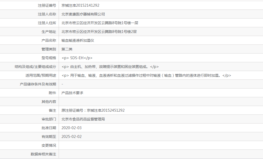Click the expiry date 2025-02-02

click(72, 137)
